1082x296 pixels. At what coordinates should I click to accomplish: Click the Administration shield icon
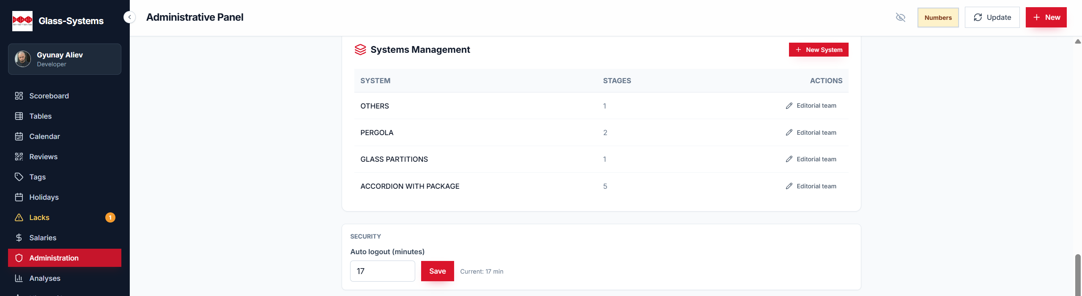point(19,258)
